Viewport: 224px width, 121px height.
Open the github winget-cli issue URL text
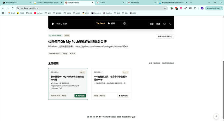(x=101, y=46)
